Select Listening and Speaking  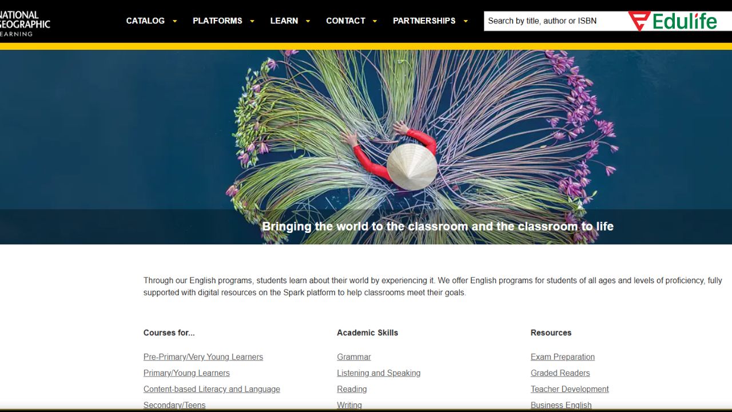coord(379,373)
